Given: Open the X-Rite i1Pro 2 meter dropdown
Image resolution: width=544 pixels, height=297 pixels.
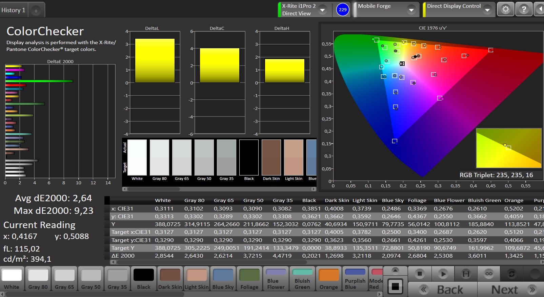Looking at the screenshot, I should [323, 10].
